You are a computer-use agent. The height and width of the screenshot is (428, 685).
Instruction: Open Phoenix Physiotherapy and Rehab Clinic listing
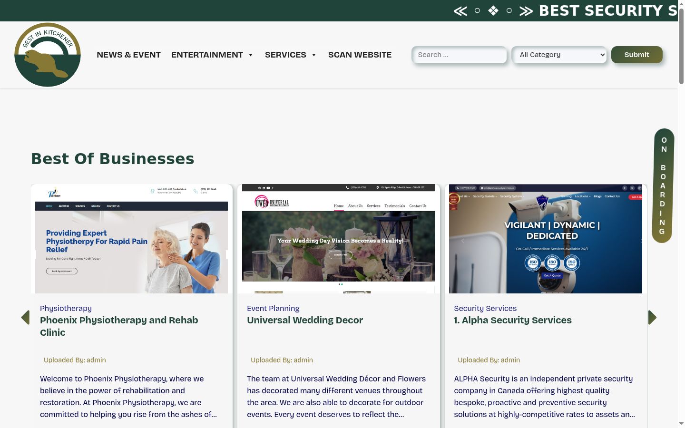click(x=119, y=326)
